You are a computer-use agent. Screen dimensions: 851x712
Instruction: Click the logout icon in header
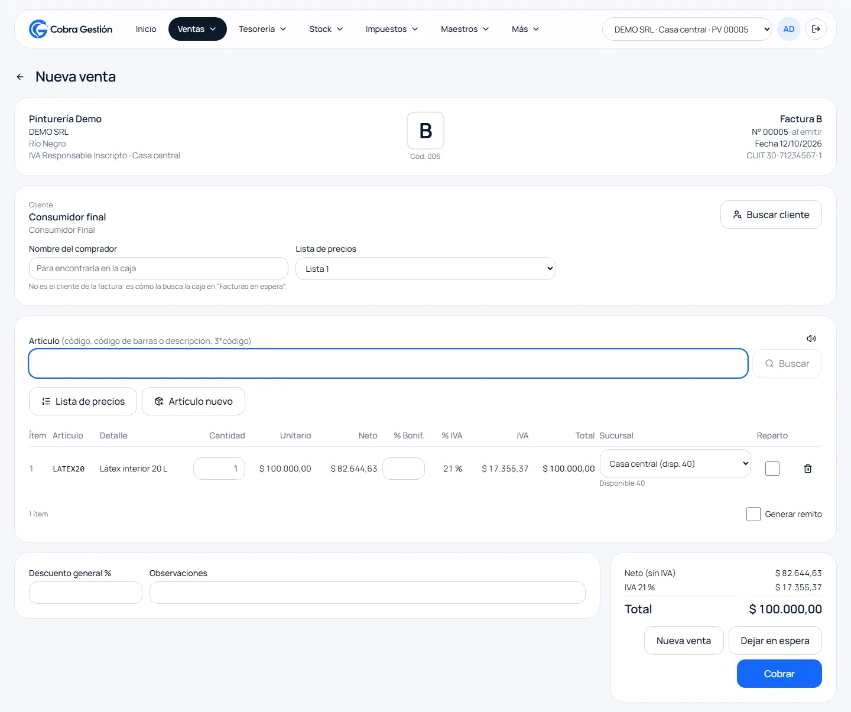point(816,29)
